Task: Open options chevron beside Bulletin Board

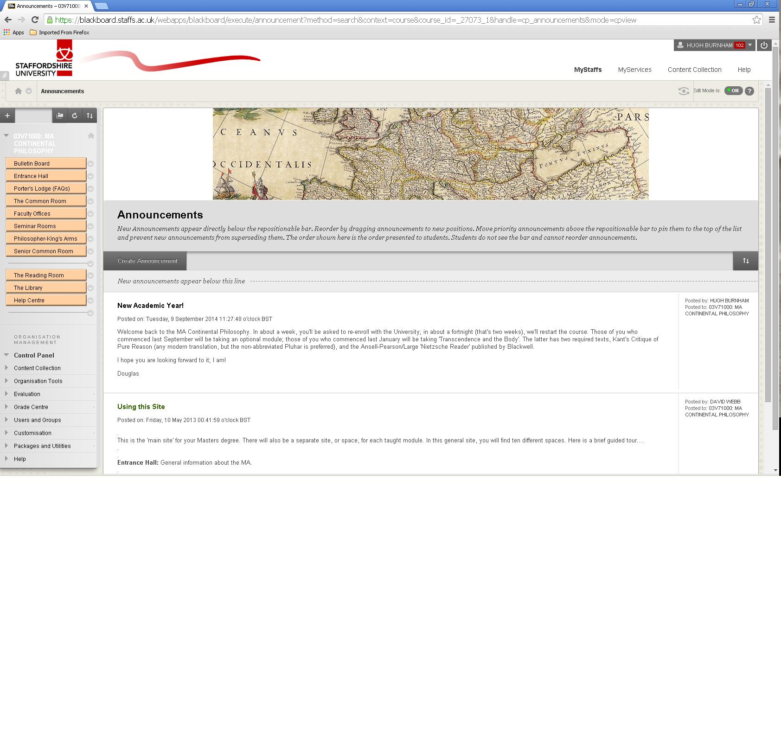Action: point(91,164)
